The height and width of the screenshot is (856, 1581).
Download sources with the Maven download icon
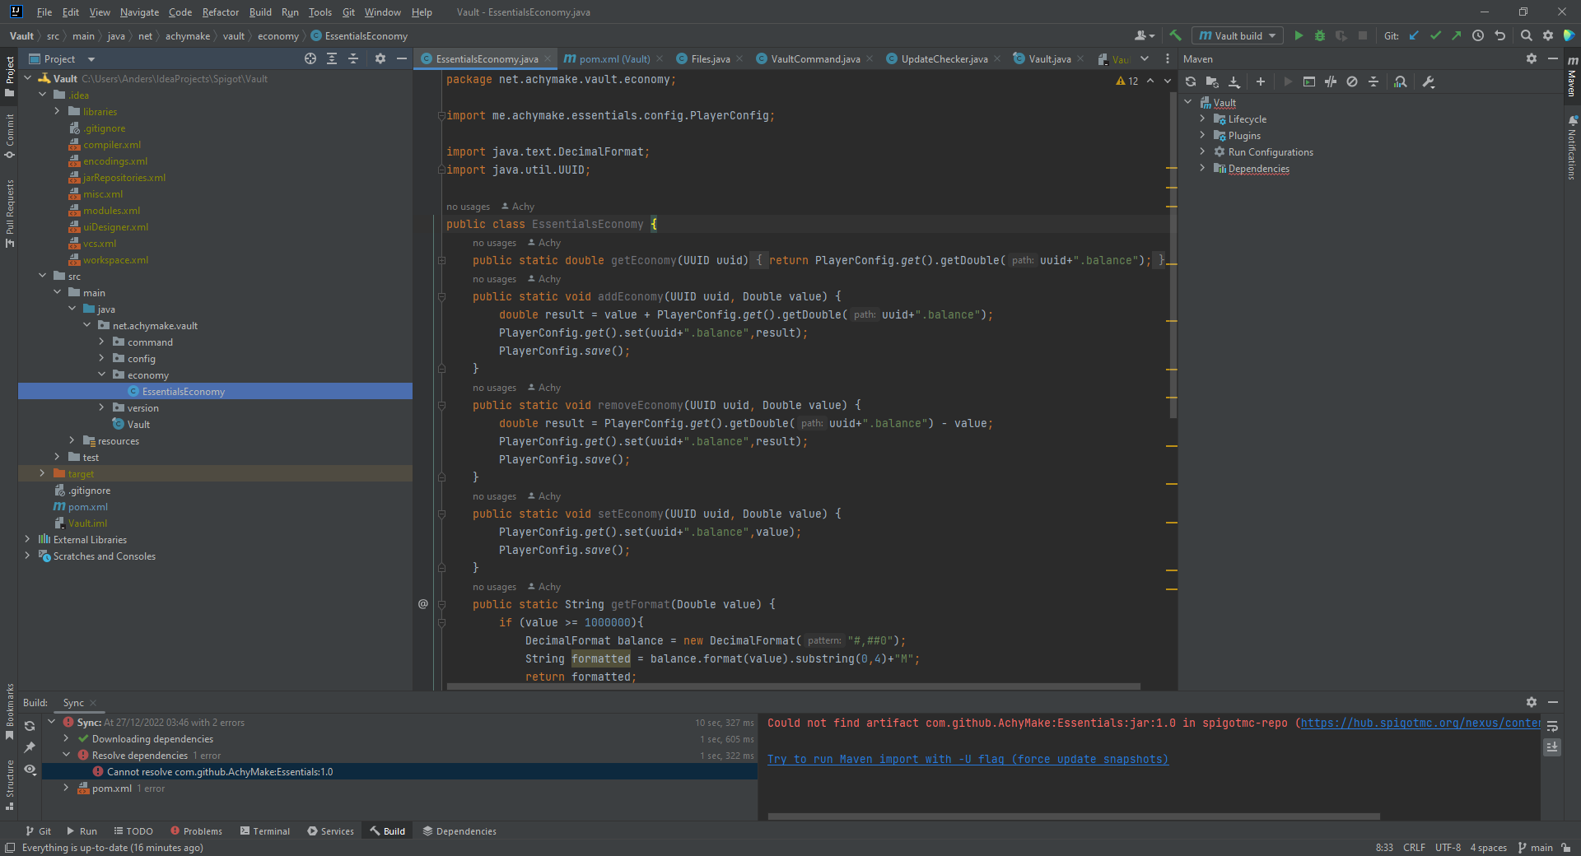(x=1234, y=81)
